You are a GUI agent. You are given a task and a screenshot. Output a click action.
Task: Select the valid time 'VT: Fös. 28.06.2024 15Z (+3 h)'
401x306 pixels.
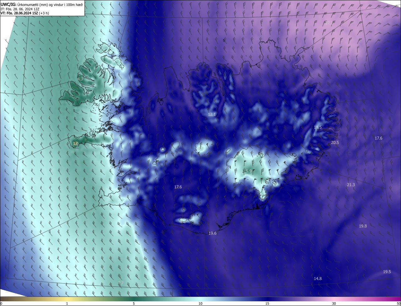pyautogui.click(x=25, y=13)
